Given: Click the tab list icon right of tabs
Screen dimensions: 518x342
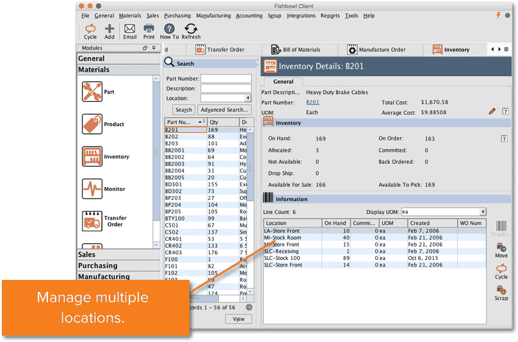Looking at the screenshot, I should (x=506, y=49).
